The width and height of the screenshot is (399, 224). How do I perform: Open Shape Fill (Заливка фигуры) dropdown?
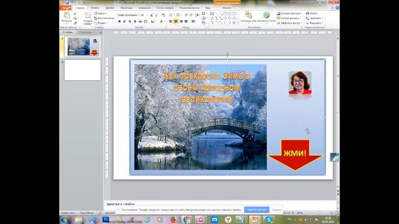[x=289, y=14]
